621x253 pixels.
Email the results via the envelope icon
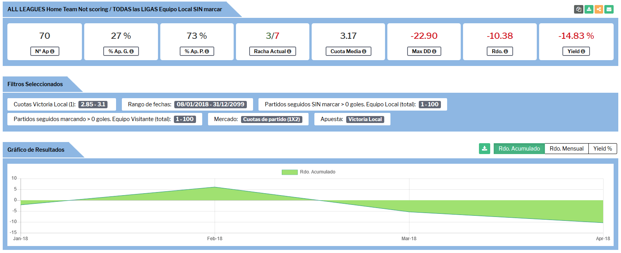click(x=609, y=9)
